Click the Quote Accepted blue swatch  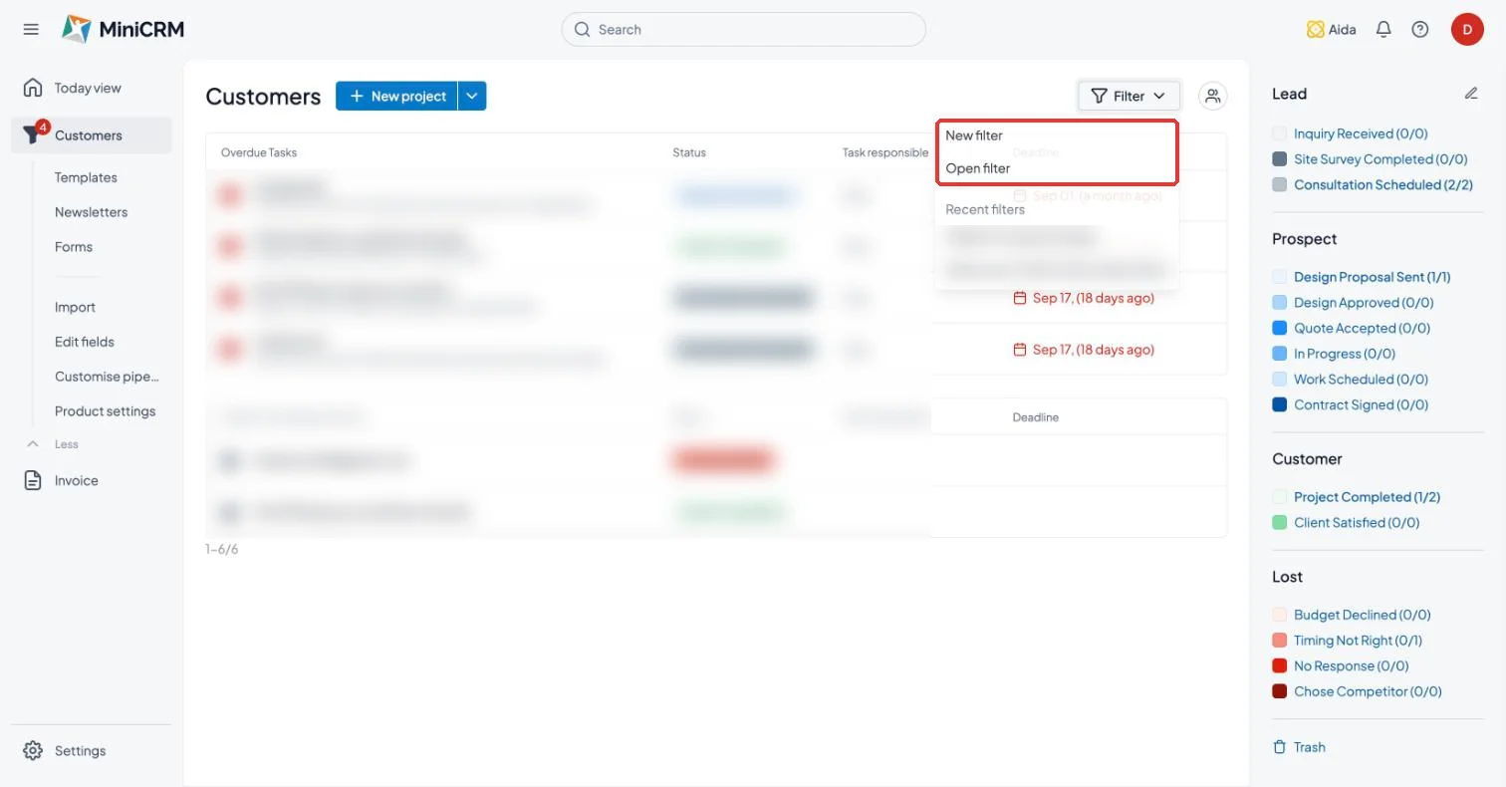(x=1280, y=328)
